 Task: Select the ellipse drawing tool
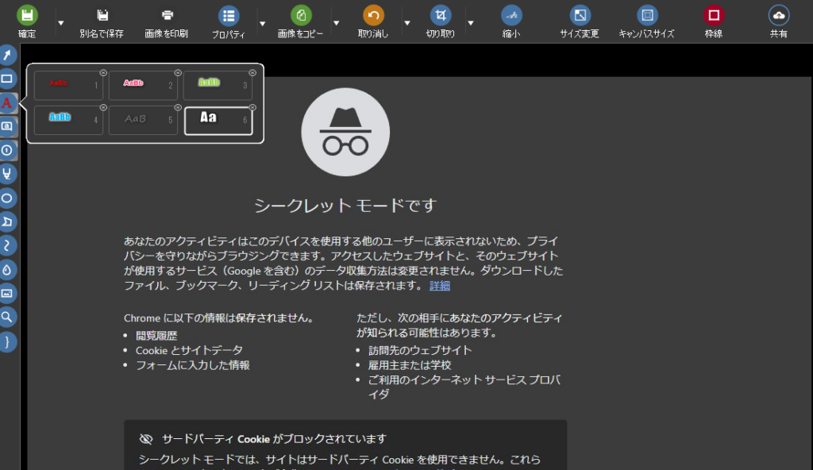[x=7, y=198]
